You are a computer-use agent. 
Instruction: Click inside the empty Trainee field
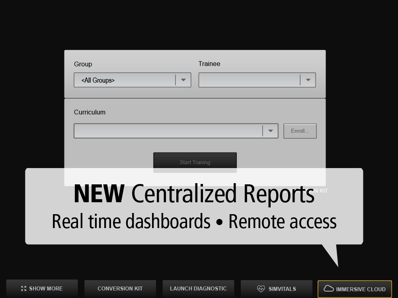click(x=247, y=80)
